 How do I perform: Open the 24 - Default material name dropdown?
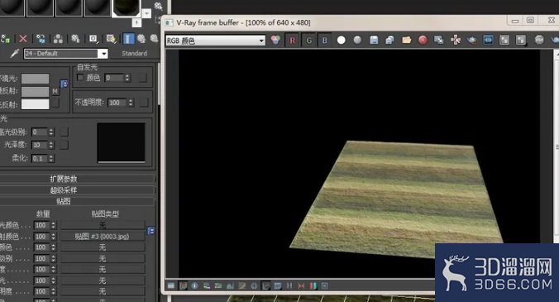tap(103, 54)
